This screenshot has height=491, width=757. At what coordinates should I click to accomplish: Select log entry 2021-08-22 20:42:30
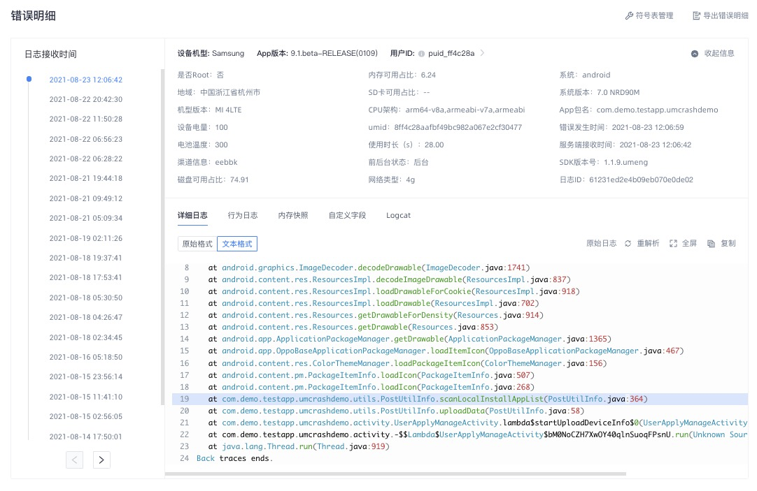86,99
